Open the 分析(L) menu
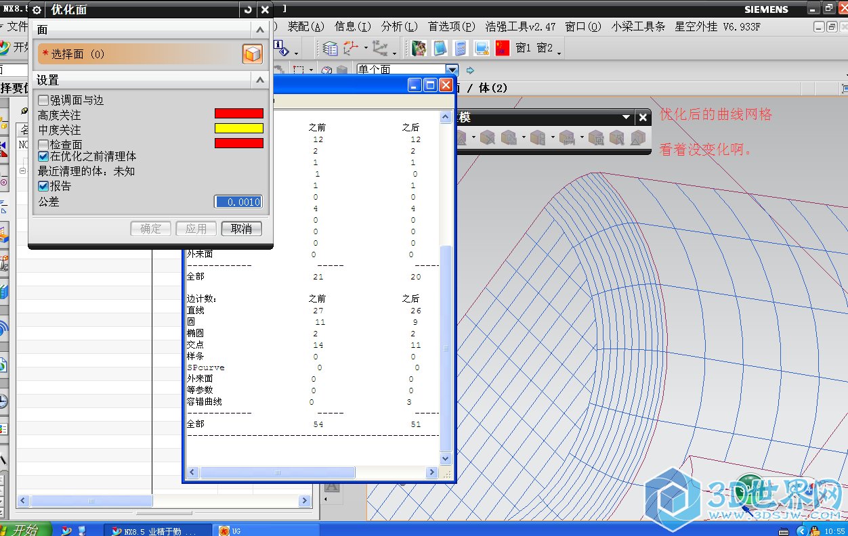 pos(399,26)
